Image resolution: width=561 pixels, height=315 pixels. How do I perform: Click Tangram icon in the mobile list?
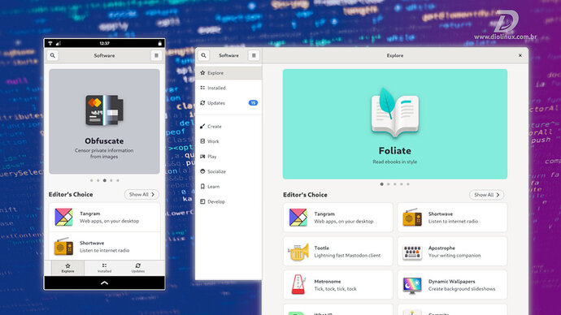tap(63, 217)
